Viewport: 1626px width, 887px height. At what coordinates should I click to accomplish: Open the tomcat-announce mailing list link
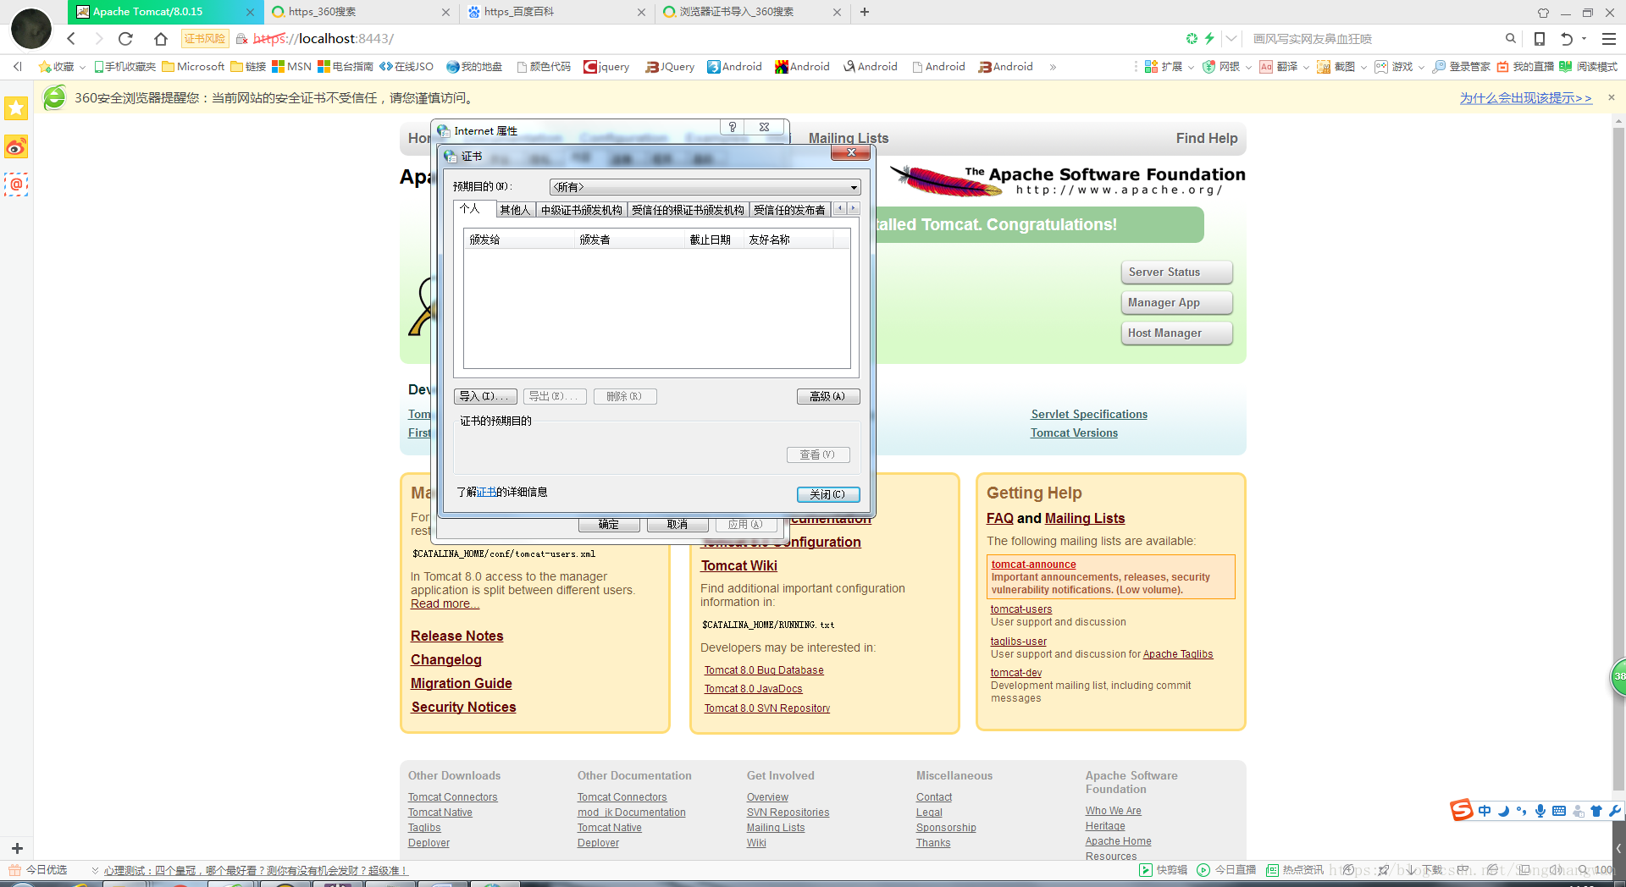[x=1033, y=565]
